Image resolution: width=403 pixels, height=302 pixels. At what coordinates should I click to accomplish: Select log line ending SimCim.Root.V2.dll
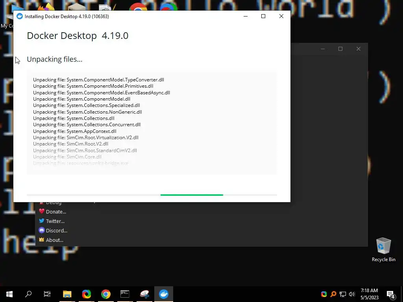[71, 144]
